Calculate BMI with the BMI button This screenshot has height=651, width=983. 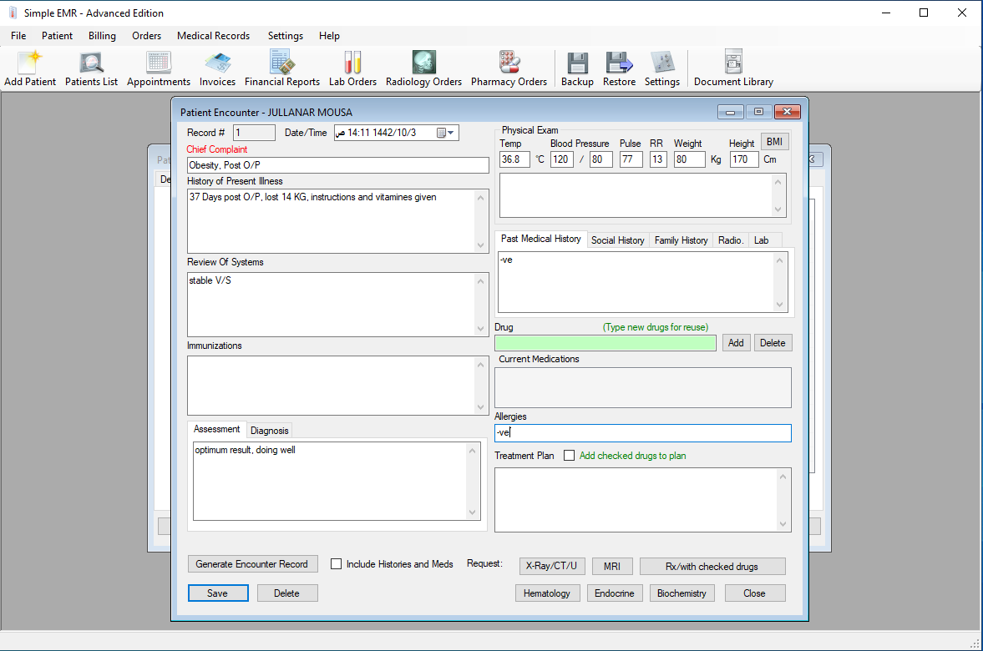[774, 142]
